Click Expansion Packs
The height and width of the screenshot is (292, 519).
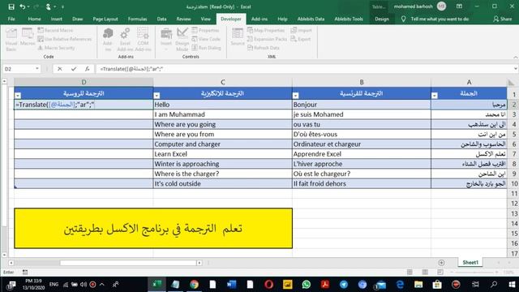(267, 39)
